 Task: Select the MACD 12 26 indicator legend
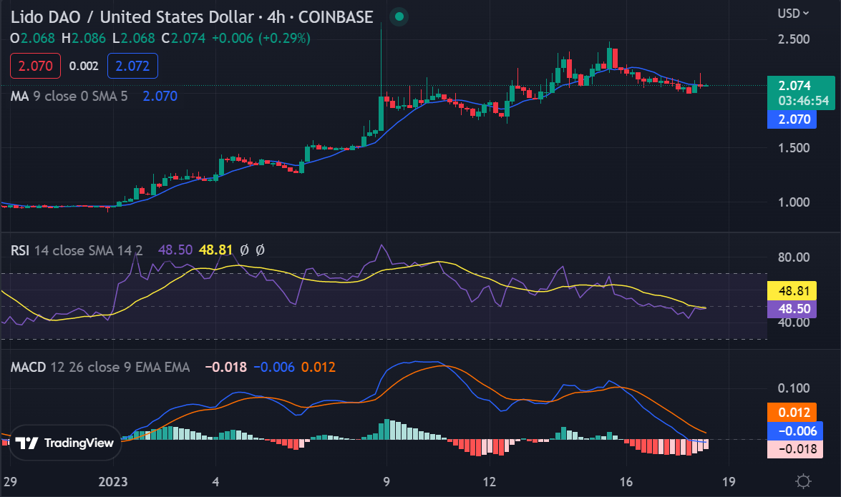click(x=100, y=367)
